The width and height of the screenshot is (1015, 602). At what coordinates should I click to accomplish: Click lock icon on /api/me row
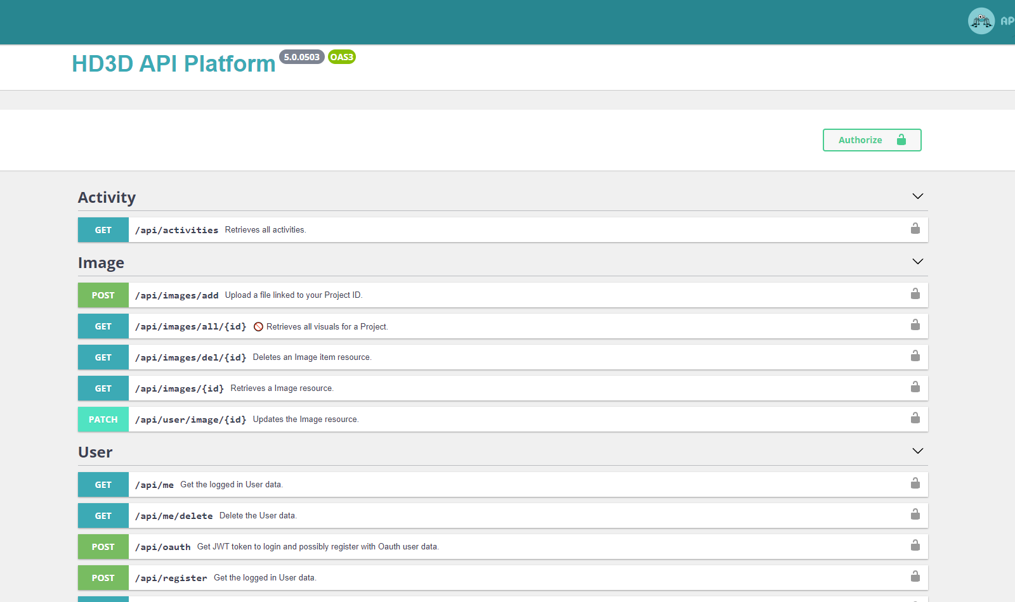(915, 484)
